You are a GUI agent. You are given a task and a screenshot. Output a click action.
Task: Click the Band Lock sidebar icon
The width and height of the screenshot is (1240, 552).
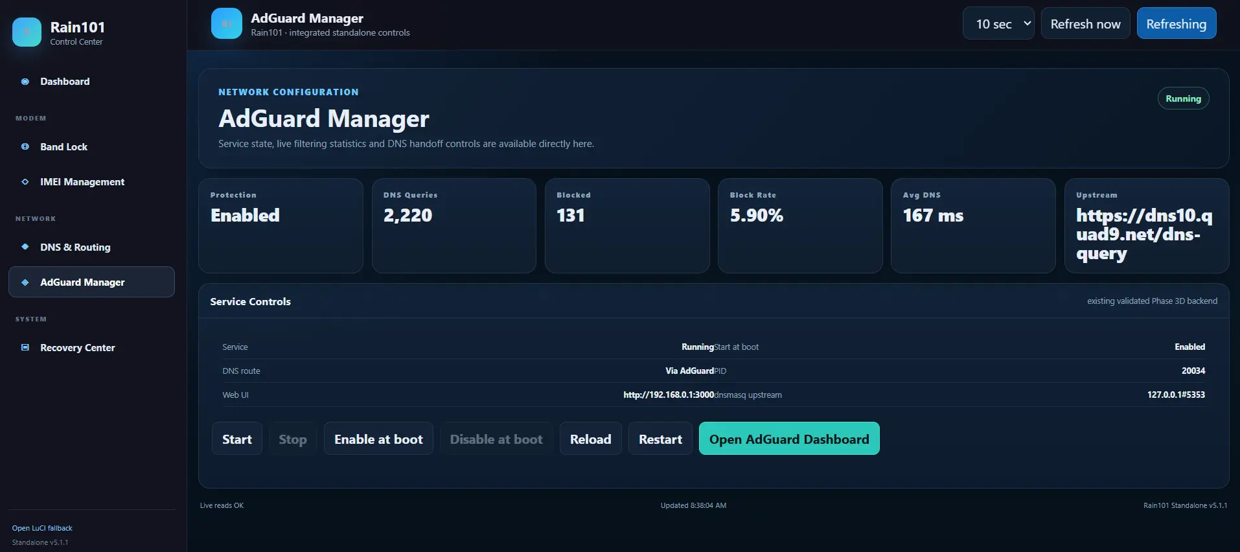25,147
